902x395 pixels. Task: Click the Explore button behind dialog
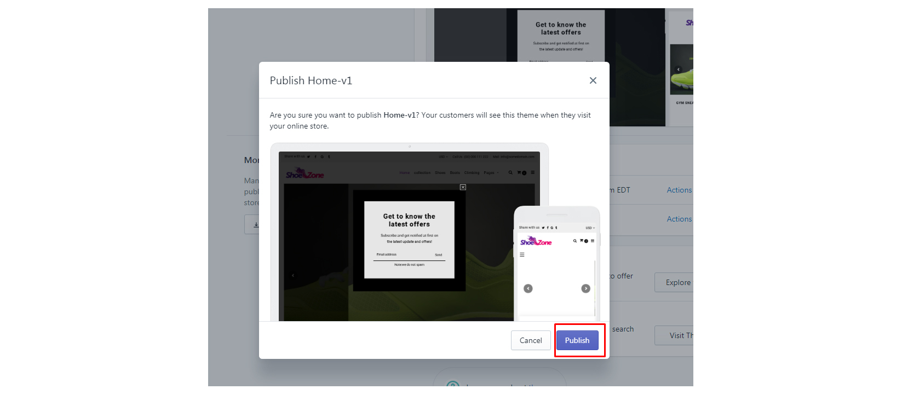click(677, 282)
